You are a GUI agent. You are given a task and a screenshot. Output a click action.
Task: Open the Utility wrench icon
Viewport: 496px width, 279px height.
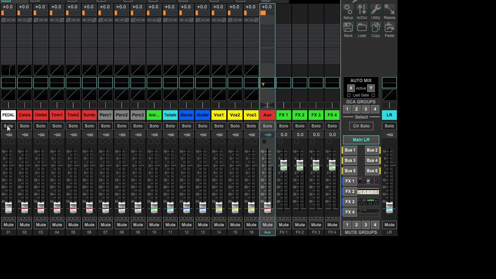coord(375,10)
